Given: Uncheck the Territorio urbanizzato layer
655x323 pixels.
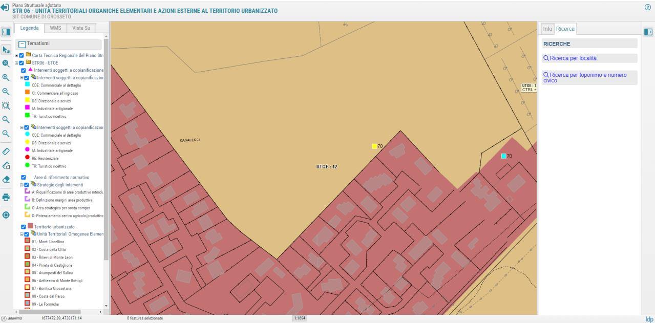Looking at the screenshot, I should point(23,227).
